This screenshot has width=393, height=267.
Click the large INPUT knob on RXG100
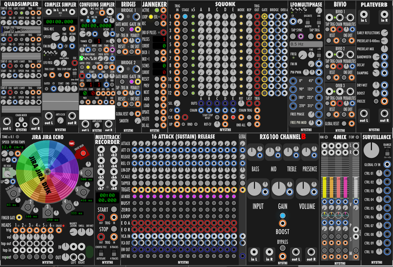[254, 189]
